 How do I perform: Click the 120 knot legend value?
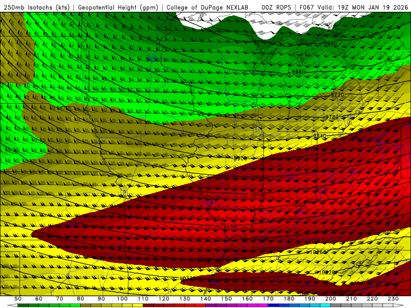point(164,299)
